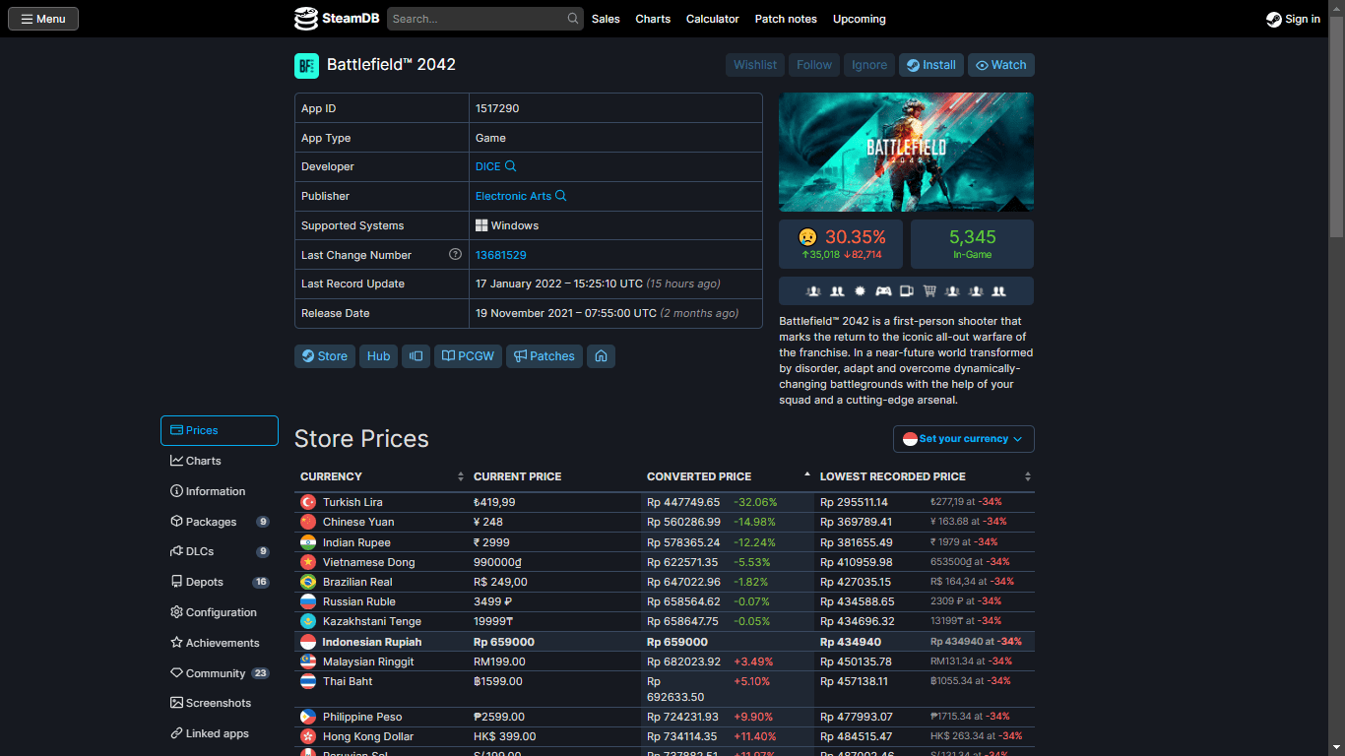Image resolution: width=1345 pixels, height=756 pixels.
Task: Toggle the Watch button with the eye icon
Action: point(1001,65)
